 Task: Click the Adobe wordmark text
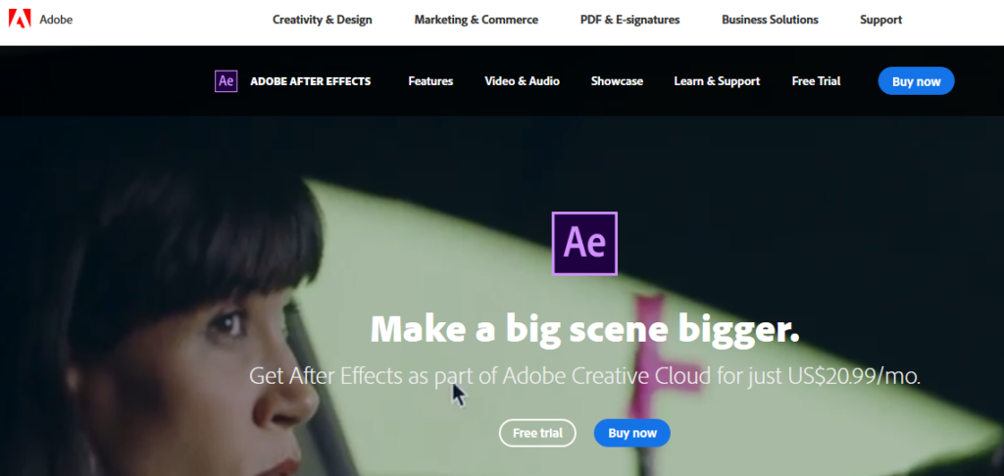pos(56,20)
